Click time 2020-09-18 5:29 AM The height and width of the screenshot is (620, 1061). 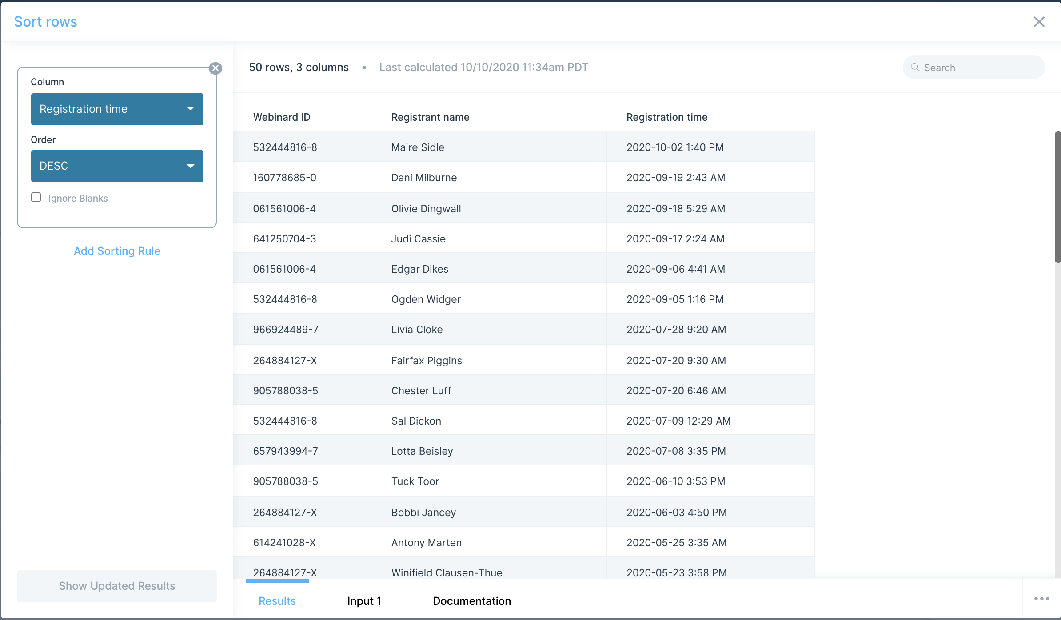pyautogui.click(x=676, y=208)
